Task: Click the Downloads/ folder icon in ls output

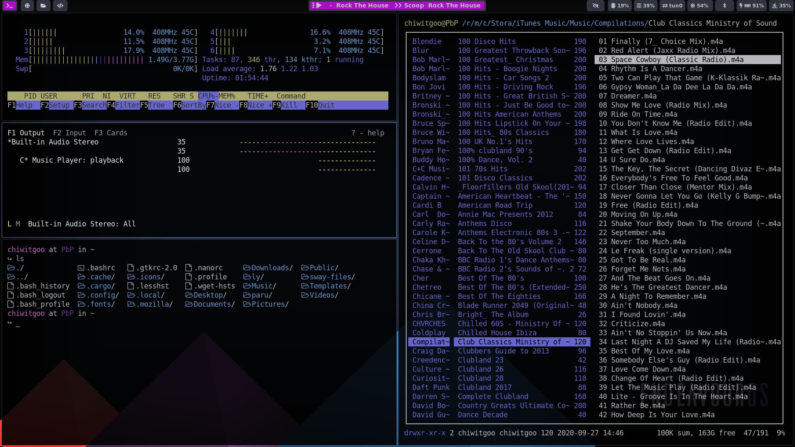Action: (247, 268)
